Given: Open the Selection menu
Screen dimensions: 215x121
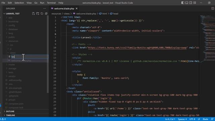Looking at the screenshot, I should (x=19, y=3).
